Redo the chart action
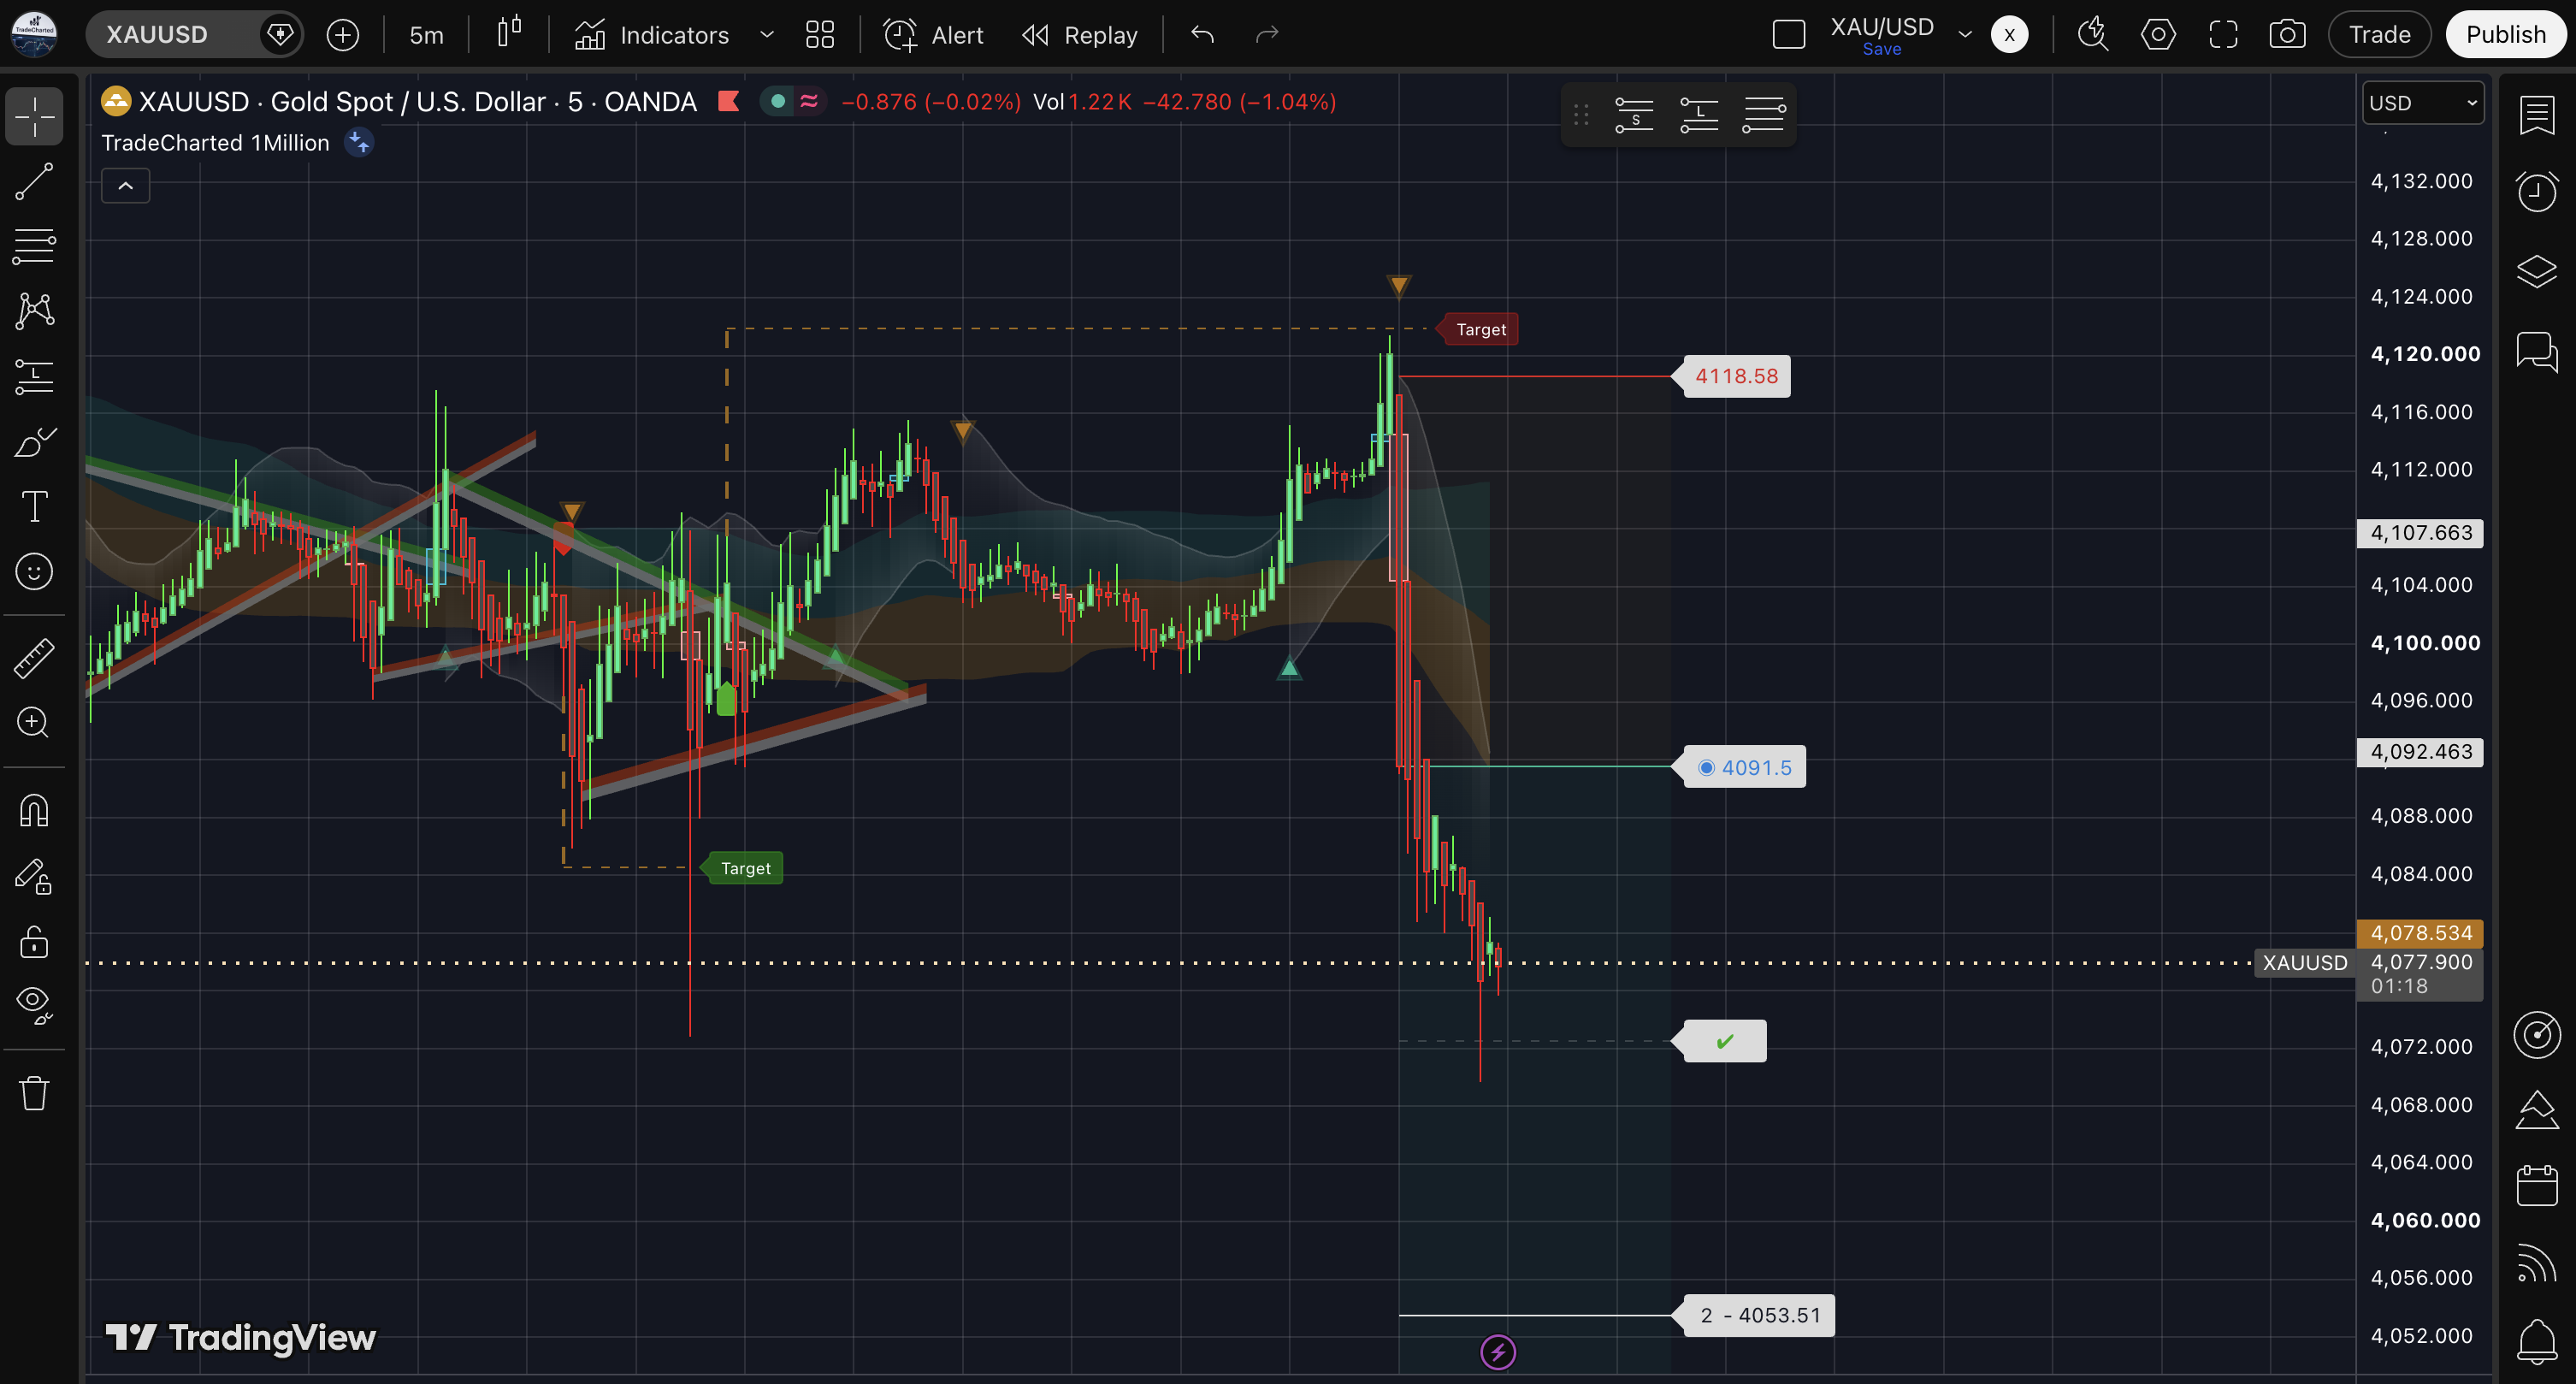 click(x=1267, y=35)
